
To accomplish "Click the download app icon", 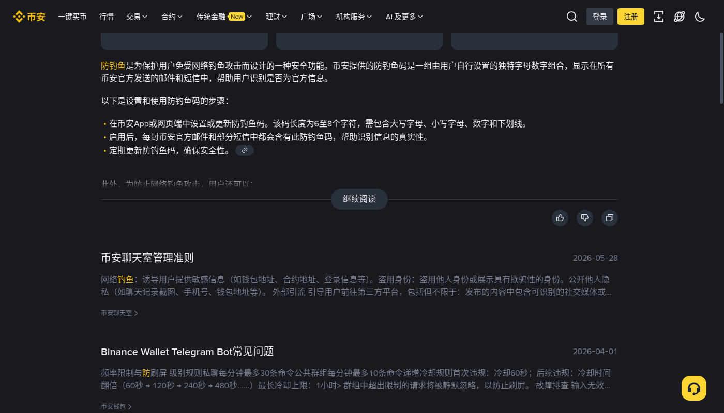I will 659,17.
